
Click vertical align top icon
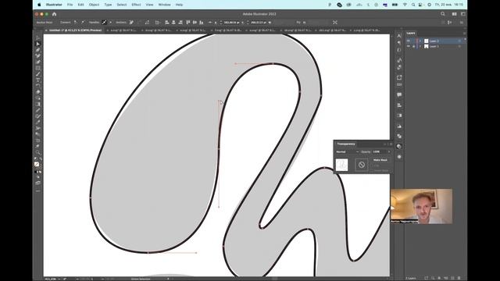(x=187, y=23)
